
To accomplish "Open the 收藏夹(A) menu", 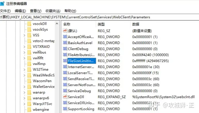I will tap(53, 11).
